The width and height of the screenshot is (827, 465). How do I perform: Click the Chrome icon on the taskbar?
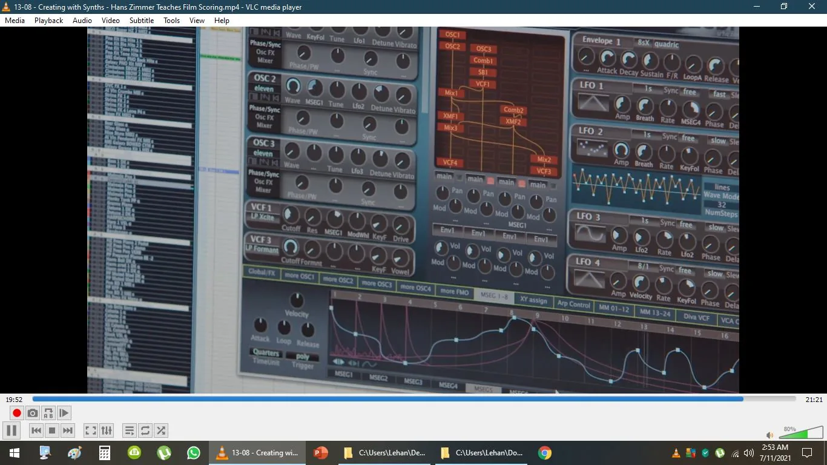click(x=544, y=452)
